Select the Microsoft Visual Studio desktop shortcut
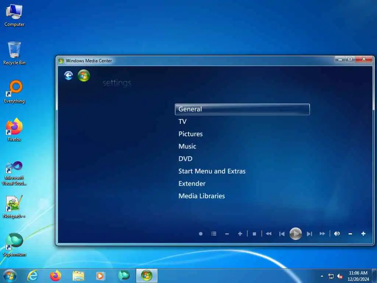377x283 pixels. point(14,173)
